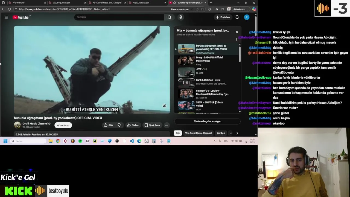The height and width of the screenshot is (197, 350).
Task: Switch to the vp03_varianz.pdf tab
Action: [x=148, y=3]
